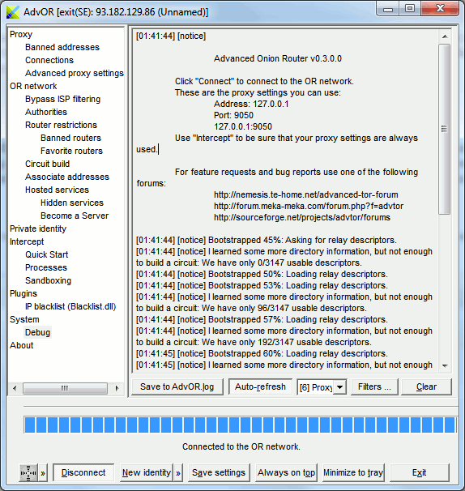465x491 pixels.
Task: Click tree horizontal scrollbar left arrow
Action: coord(15,388)
